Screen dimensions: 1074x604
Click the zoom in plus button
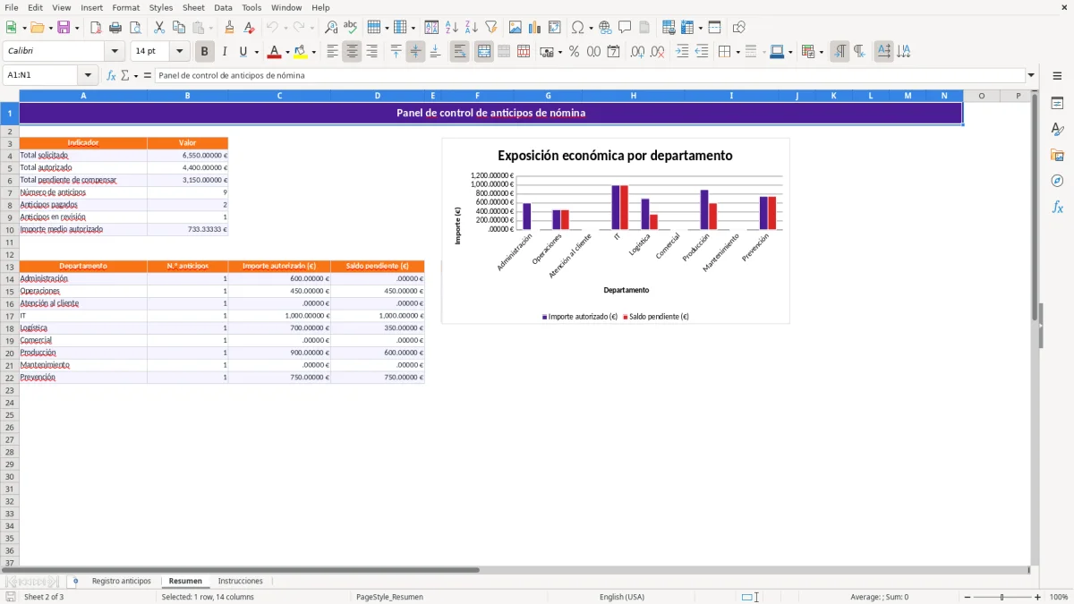click(1037, 597)
